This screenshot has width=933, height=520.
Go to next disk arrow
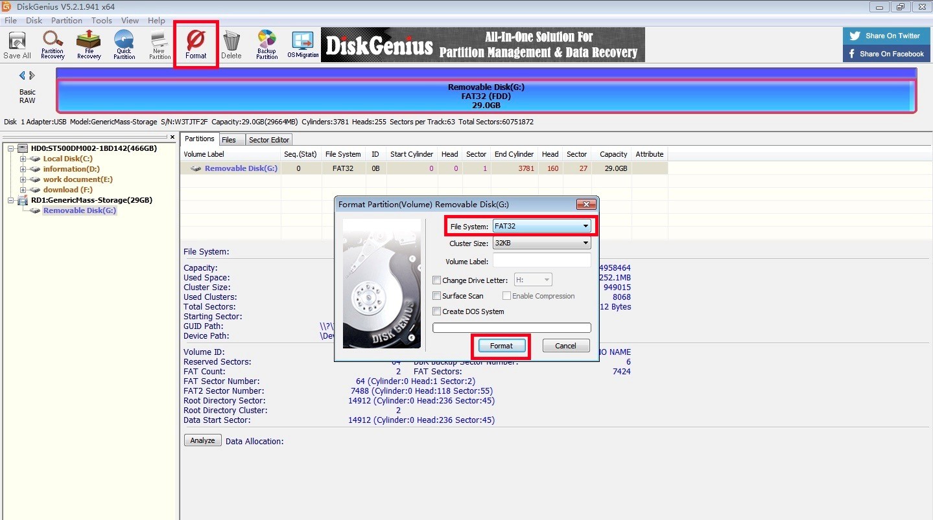32,76
